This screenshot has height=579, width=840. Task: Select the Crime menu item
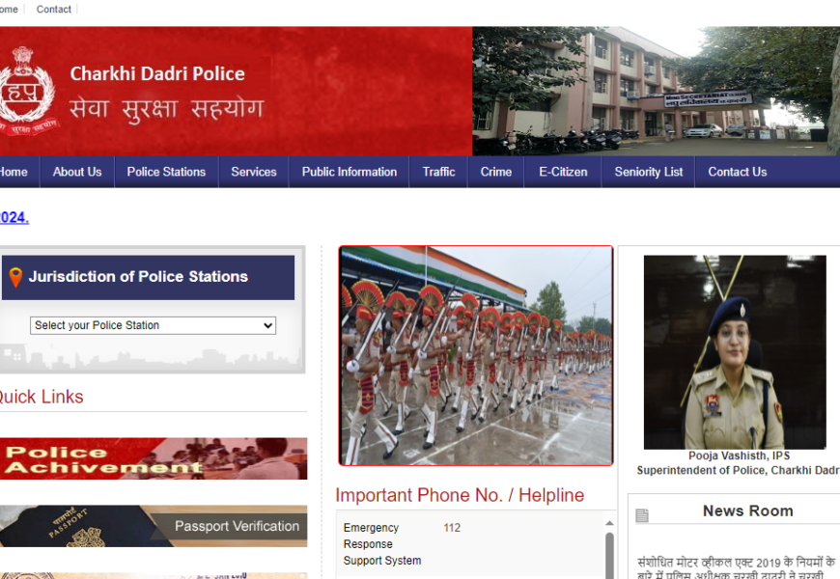point(496,172)
